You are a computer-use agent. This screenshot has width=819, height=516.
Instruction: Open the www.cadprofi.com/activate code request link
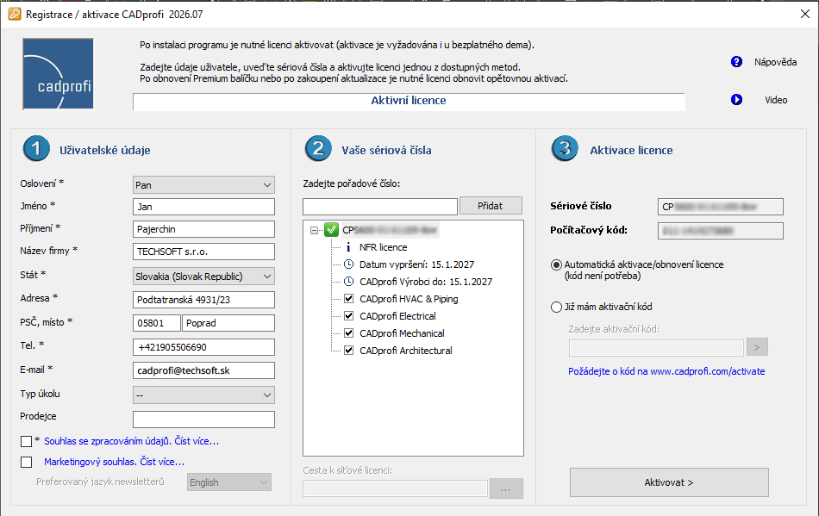pyautogui.click(x=666, y=371)
